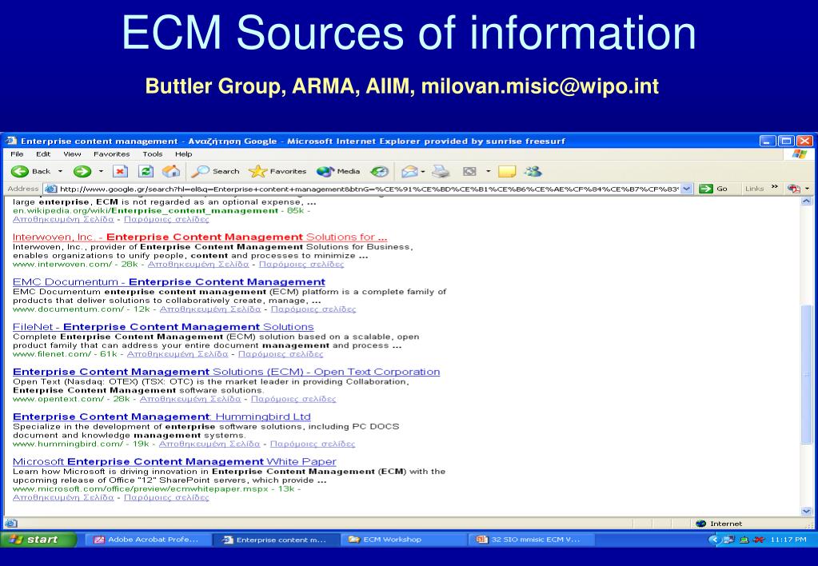Click the vertical scrollbar thumb
Screen dimensions: 818x566
pos(807,374)
